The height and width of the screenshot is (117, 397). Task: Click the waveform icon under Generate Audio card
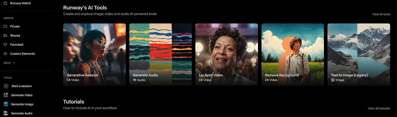134,80
